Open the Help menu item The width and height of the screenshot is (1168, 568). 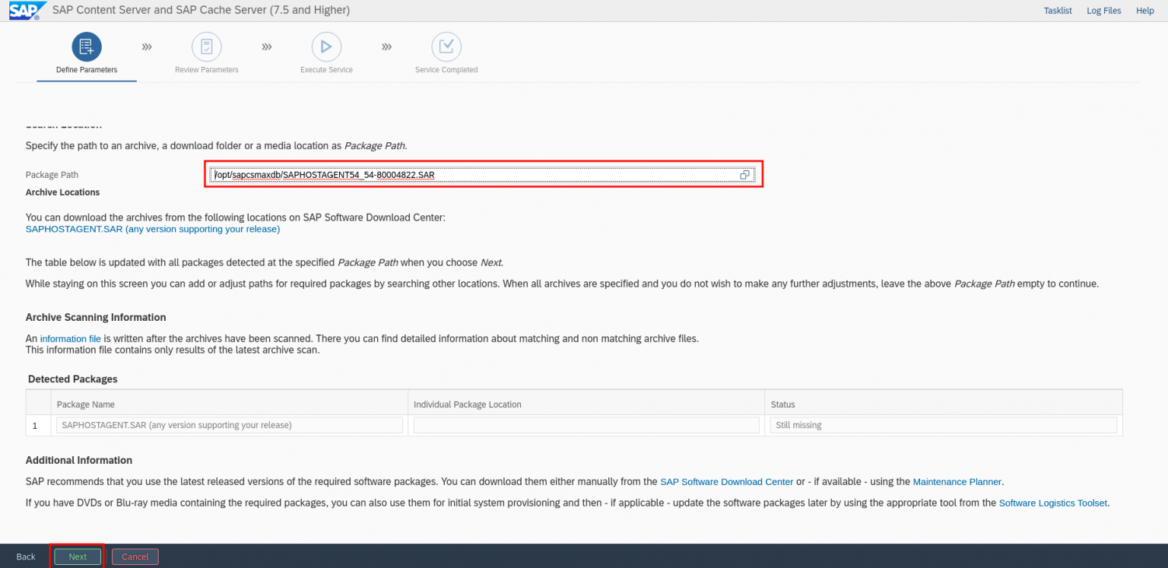(x=1144, y=11)
